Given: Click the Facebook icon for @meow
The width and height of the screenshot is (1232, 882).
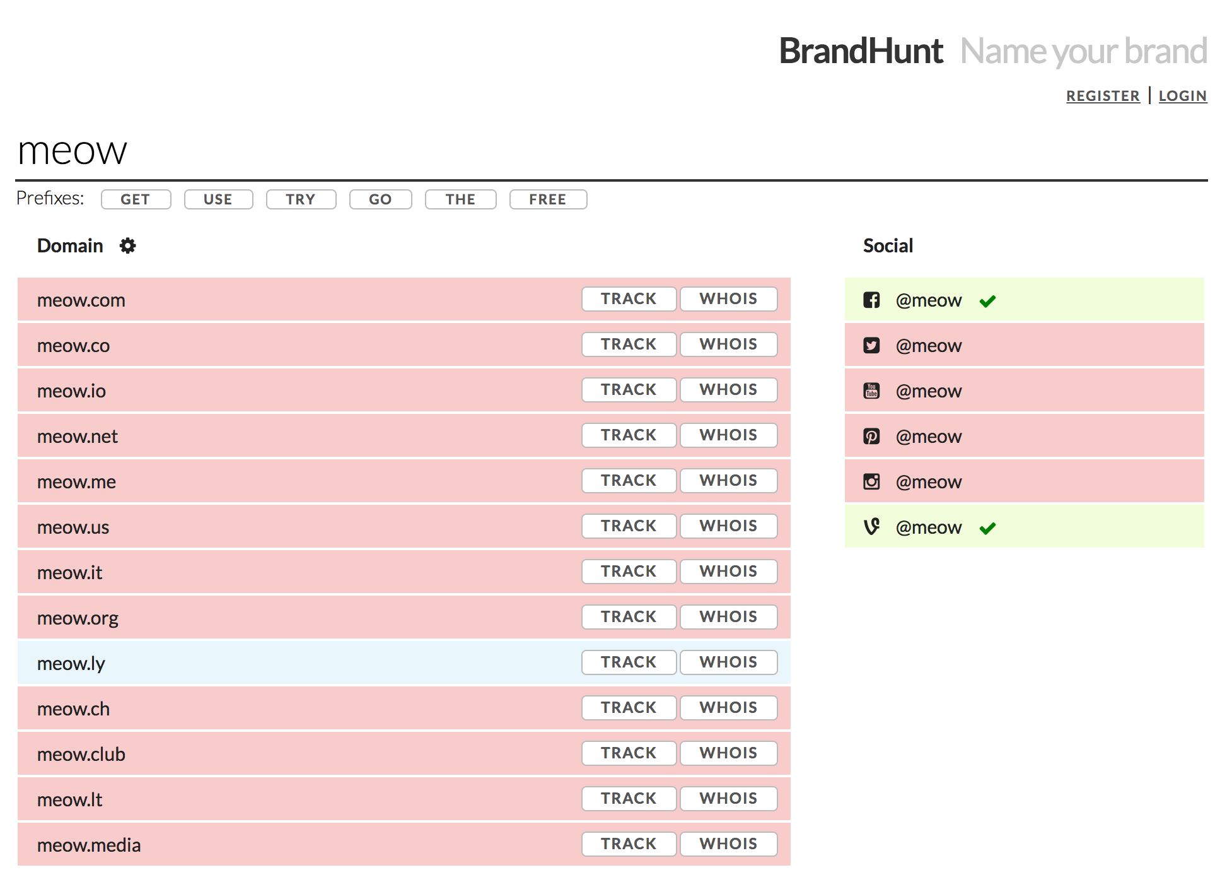Looking at the screenshot, I should 871,300.
